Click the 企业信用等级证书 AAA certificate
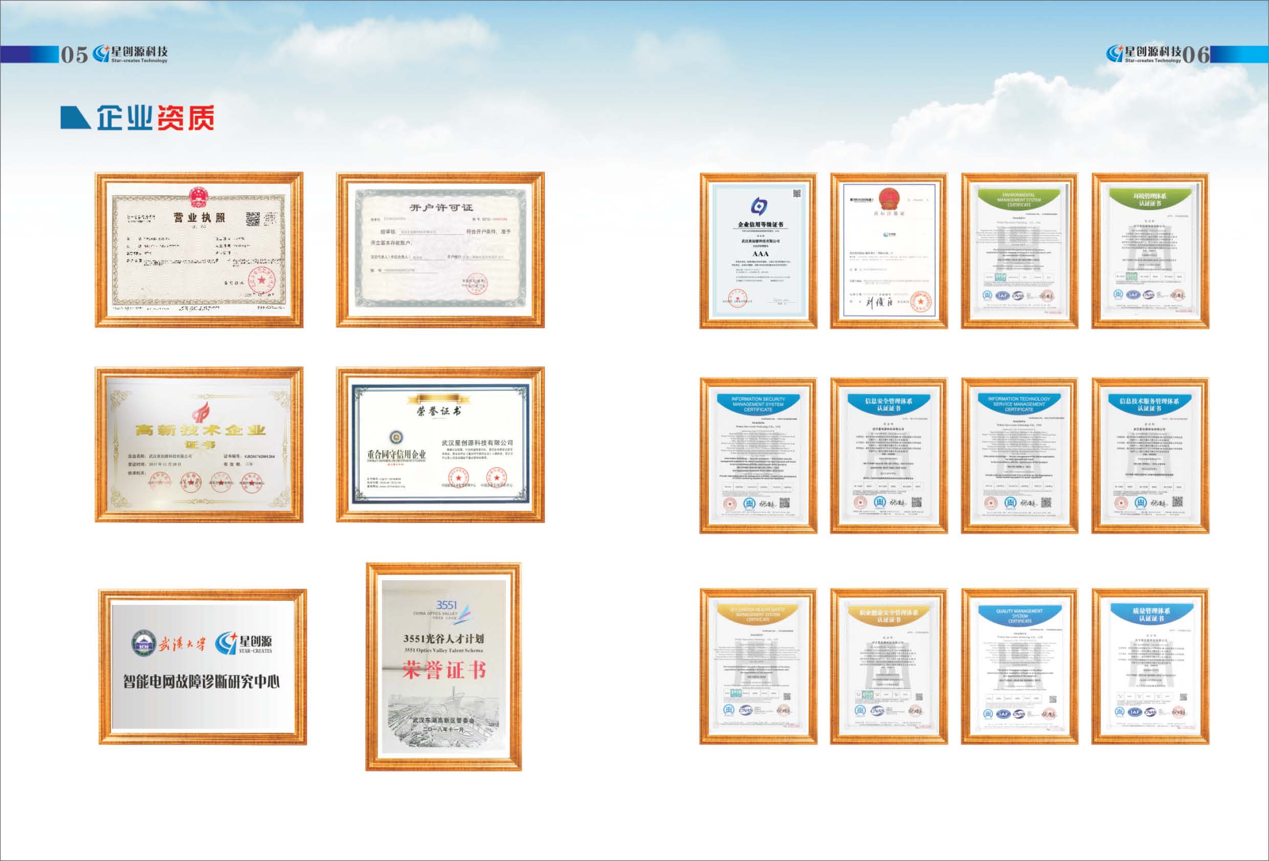The height and width of the screenshot is (861, 1269). pyautogui.click(x=759, y=251)
